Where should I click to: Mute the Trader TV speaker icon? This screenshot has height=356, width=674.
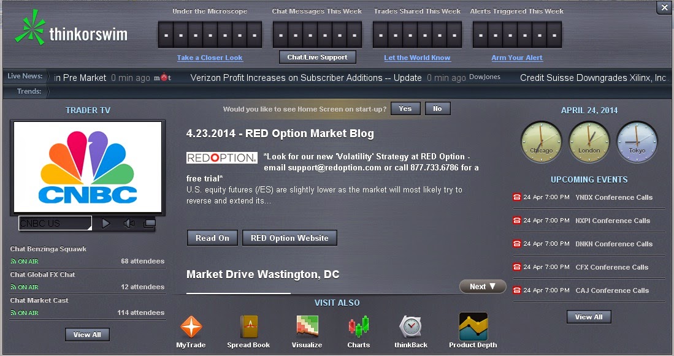pyautogui.click(x=129, y=223)
